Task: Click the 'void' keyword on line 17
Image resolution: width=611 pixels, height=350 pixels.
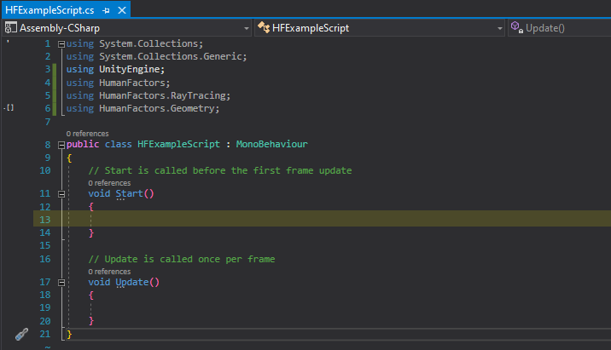Action: 99,283
